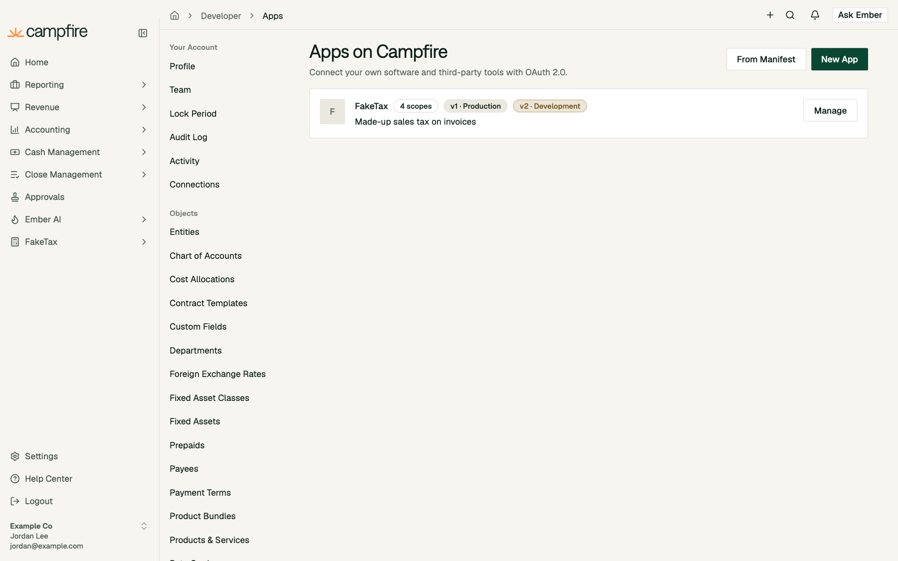Click the Help Center question mark icon
The height and width of the screenshot is (561, 898).
coord(15,479)
